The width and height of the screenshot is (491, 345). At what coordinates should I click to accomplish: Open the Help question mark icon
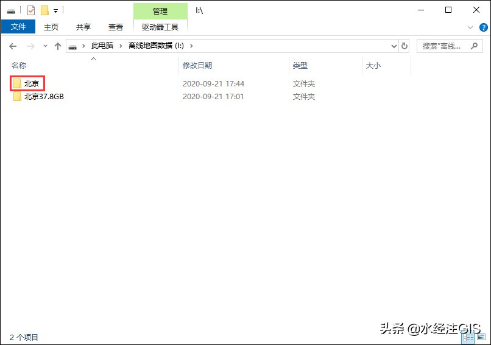(484, 27)
